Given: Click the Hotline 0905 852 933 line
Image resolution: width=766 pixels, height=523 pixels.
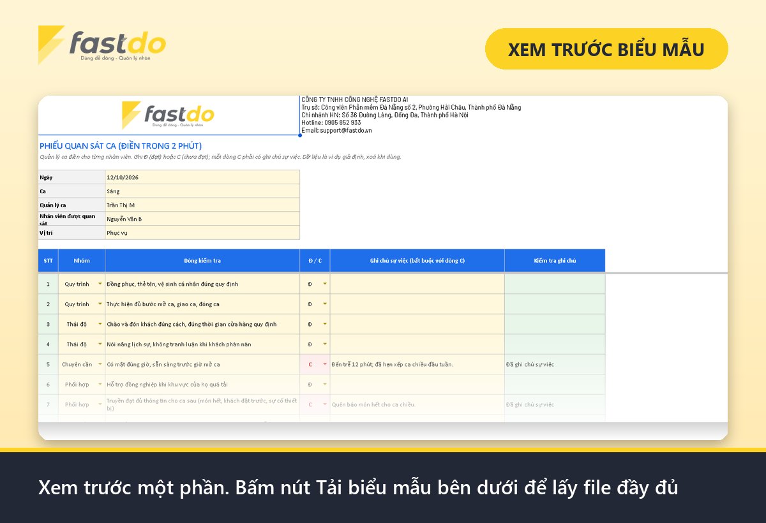Looking at the screenshot, I should click(331, 122).
